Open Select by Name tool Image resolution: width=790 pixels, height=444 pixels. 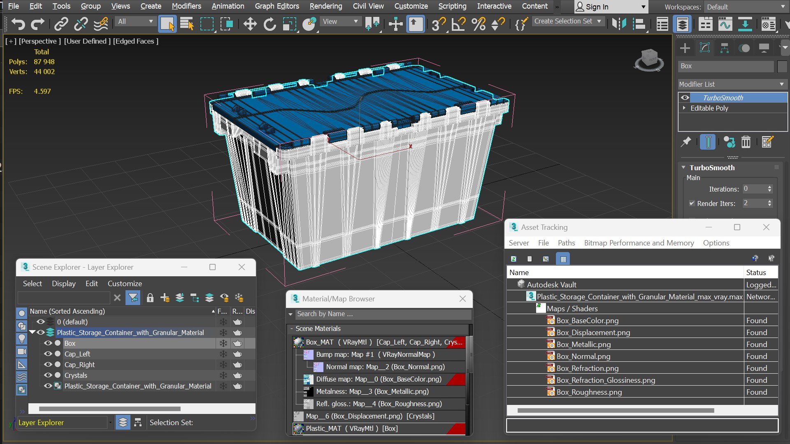tap(187, 24)
